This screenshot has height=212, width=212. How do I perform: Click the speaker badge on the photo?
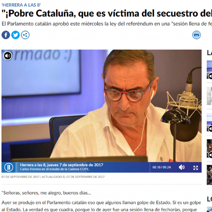[x=8, y=56]
